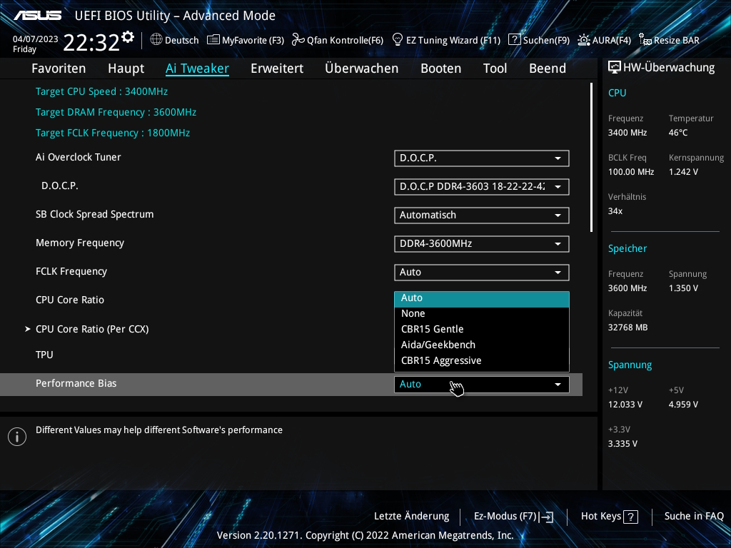Select None option in Performance Bias list

tap(482, 314)
